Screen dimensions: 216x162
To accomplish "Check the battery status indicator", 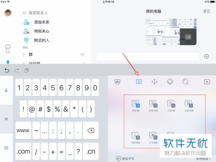I will pyautogui.click(x=210, y=2).
